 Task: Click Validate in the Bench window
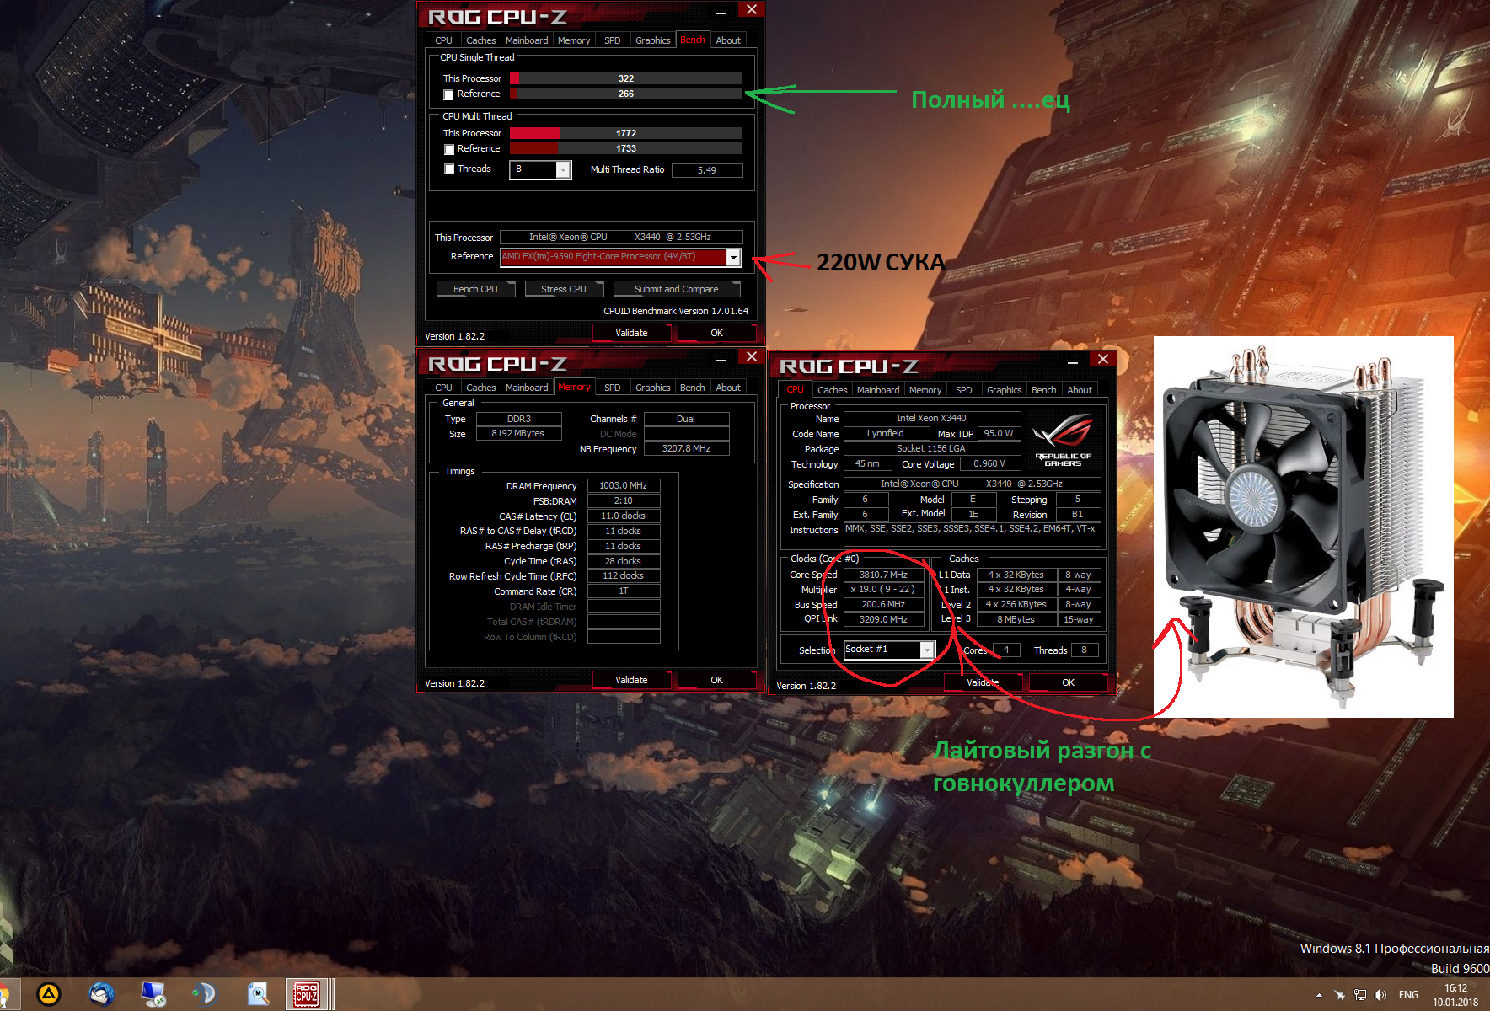(631, 333)
